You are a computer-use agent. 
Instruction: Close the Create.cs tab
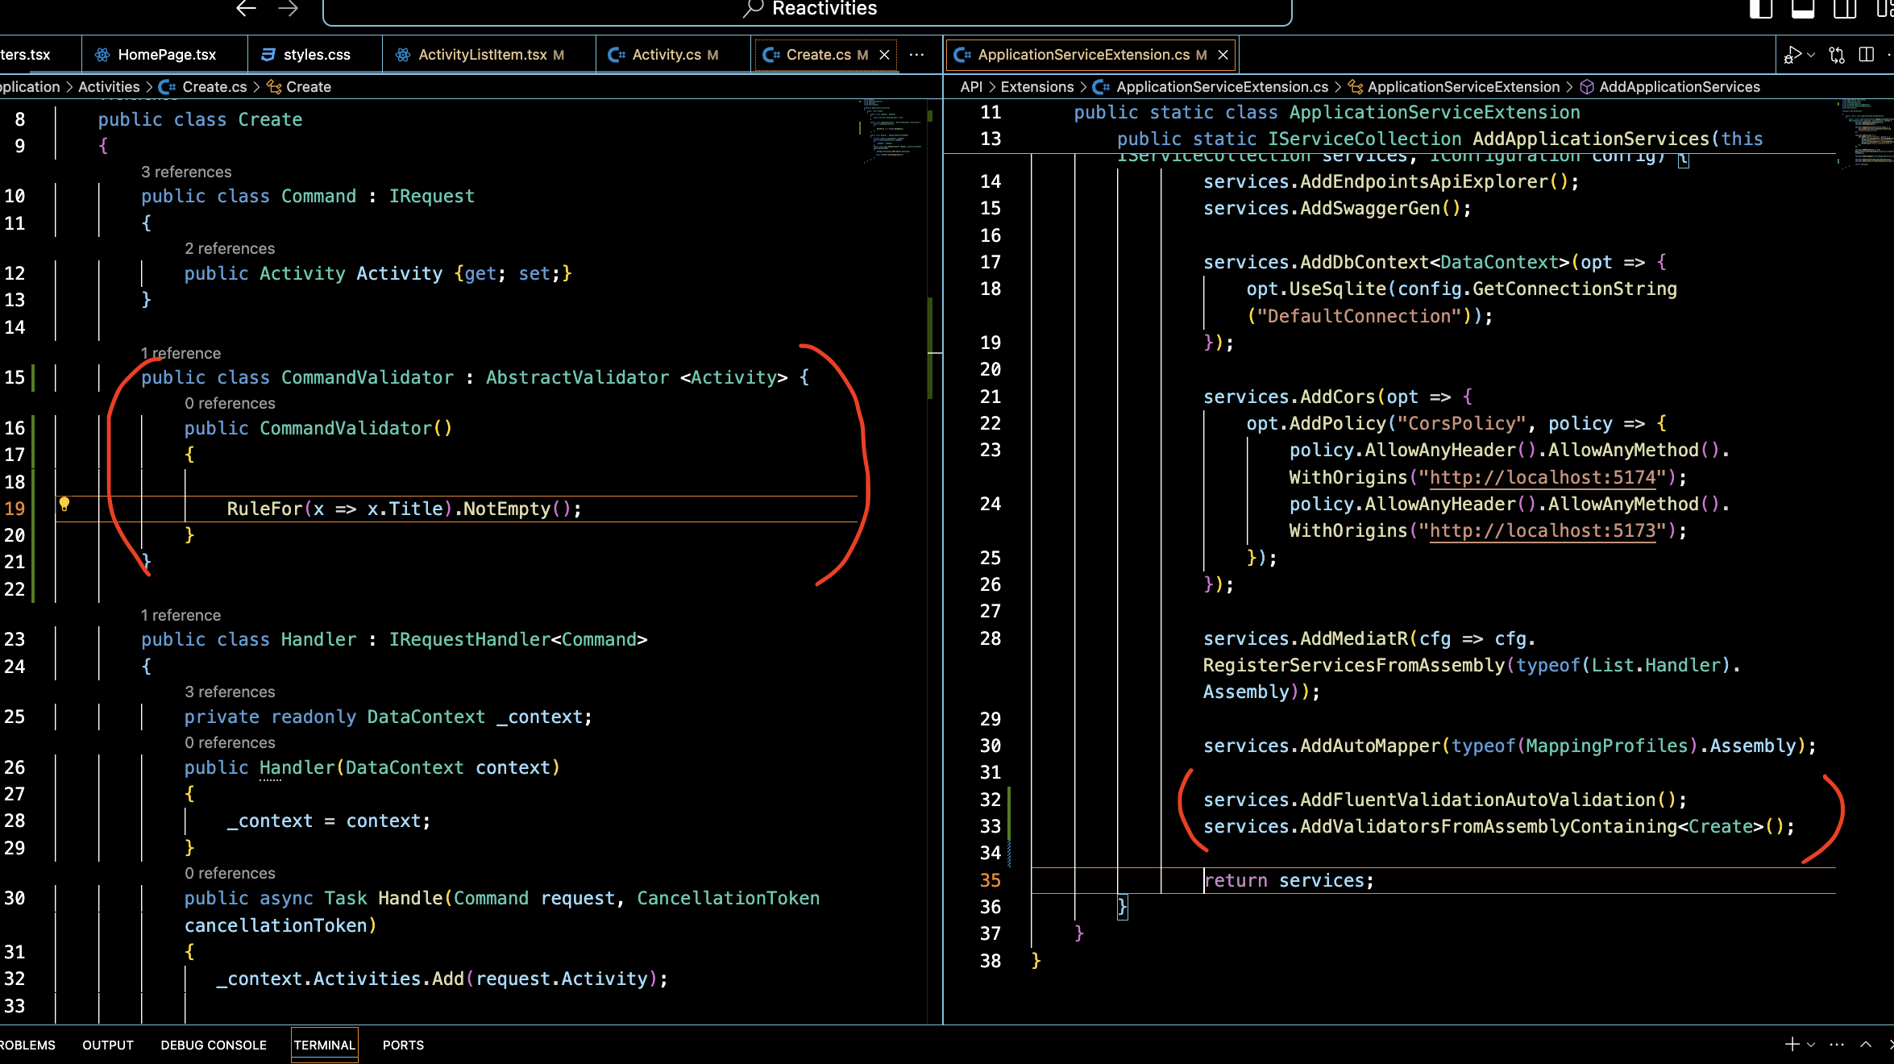tap(884, 55)
